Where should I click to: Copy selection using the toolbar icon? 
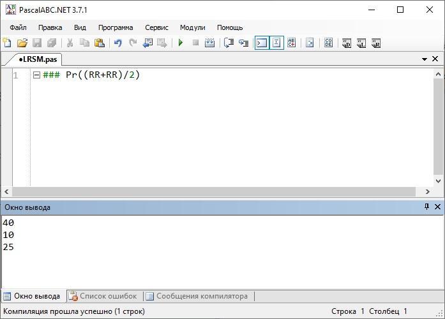pos(84,43)
